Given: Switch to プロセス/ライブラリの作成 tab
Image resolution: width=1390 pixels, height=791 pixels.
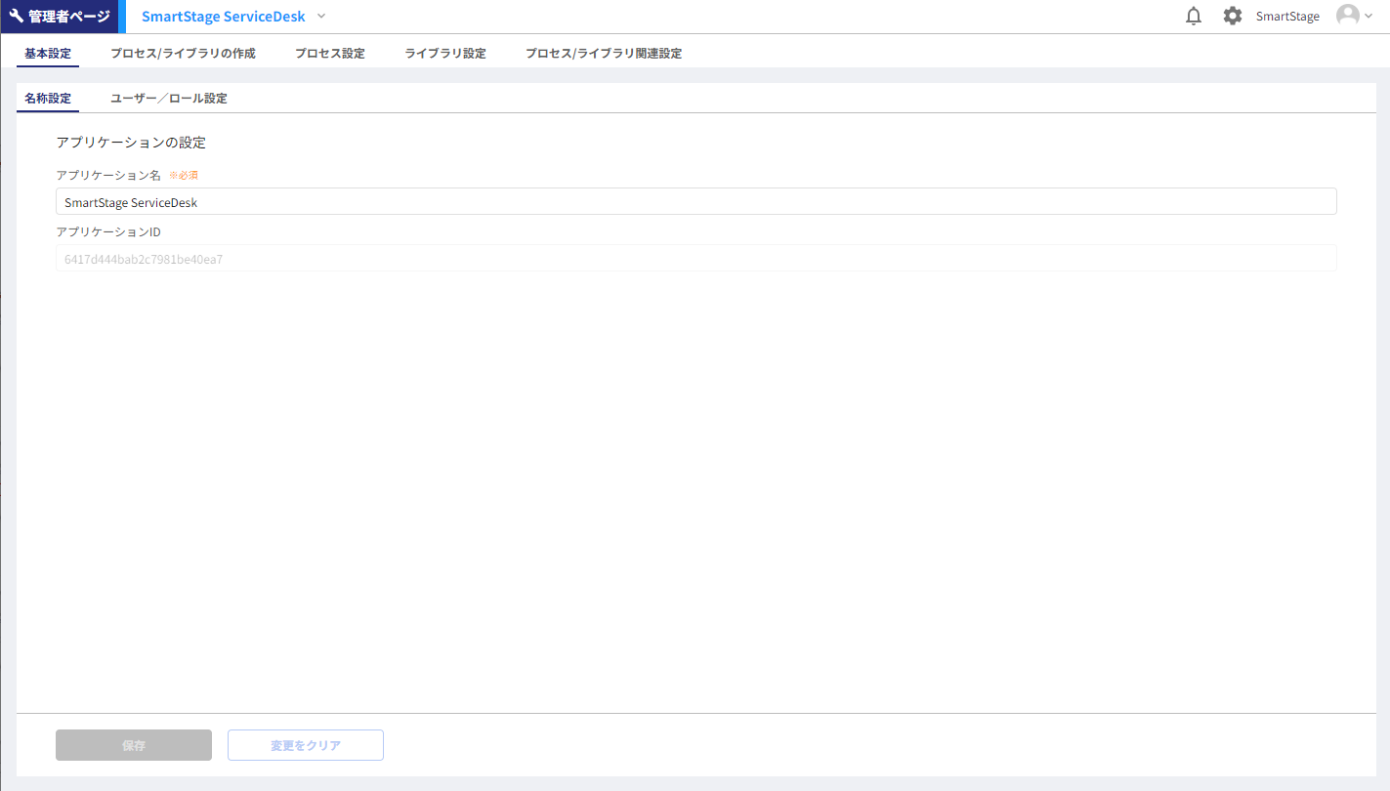Looking at the screenshot, I should pos(183,54).
